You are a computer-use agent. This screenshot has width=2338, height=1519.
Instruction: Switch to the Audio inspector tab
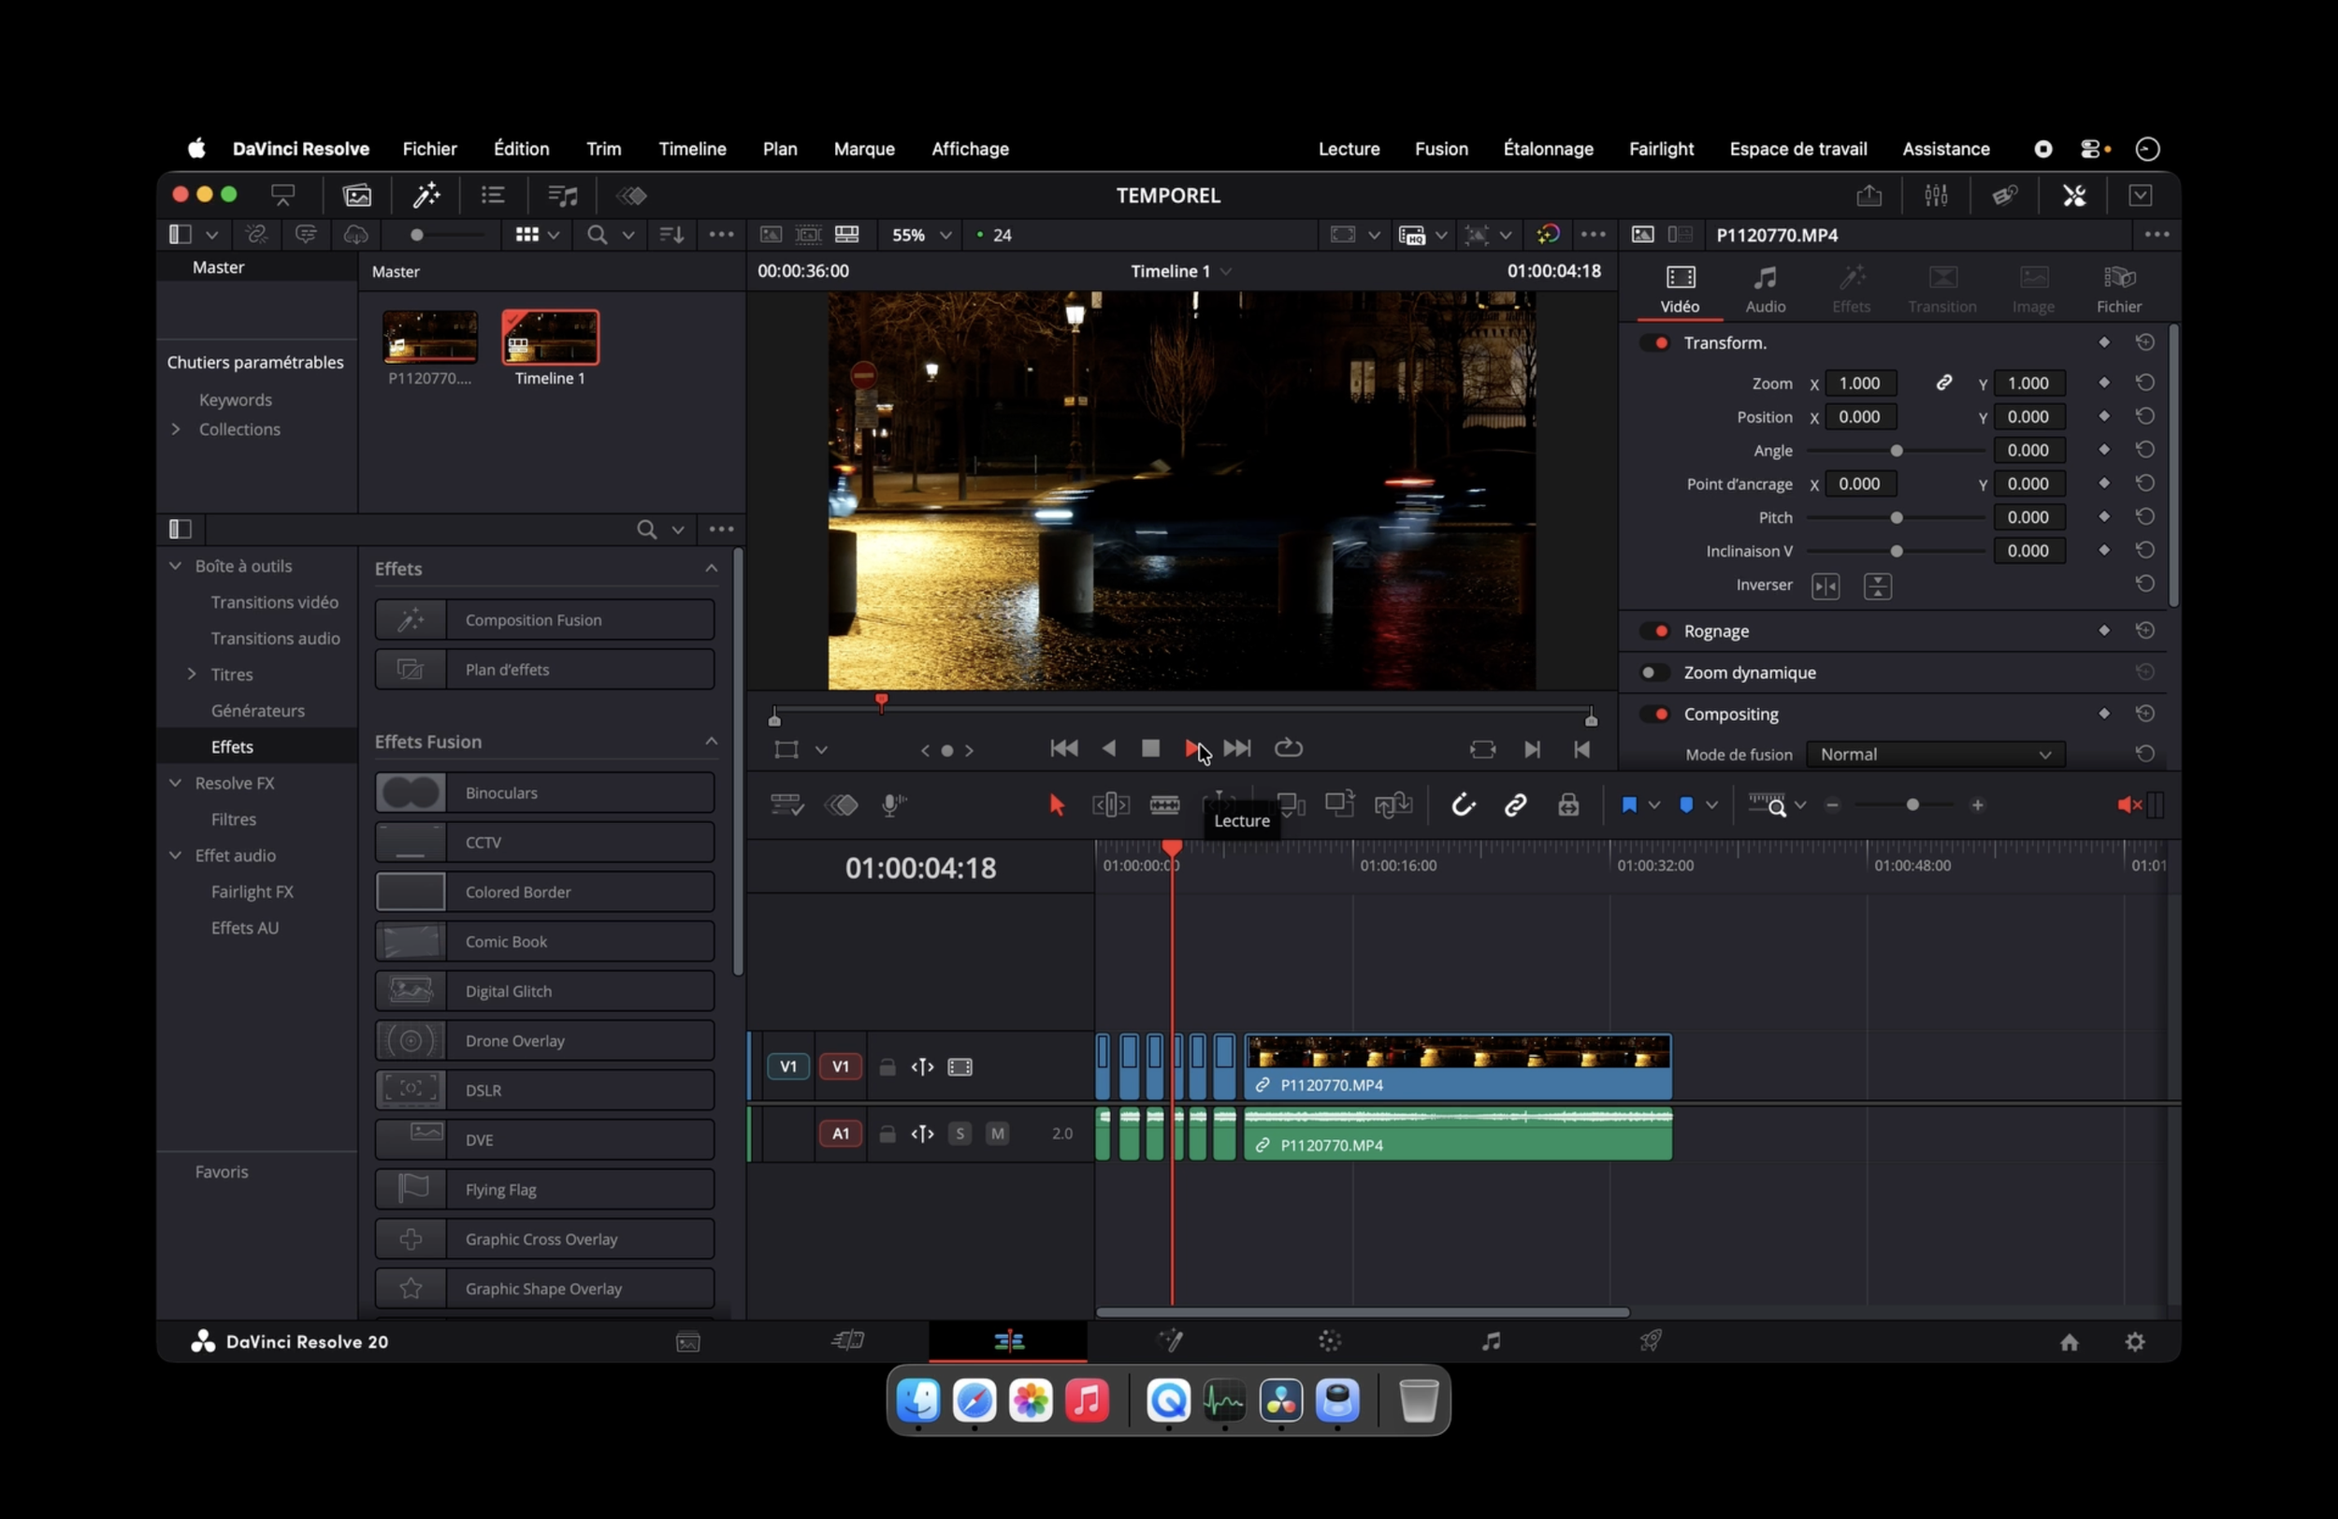point(1765,289)
